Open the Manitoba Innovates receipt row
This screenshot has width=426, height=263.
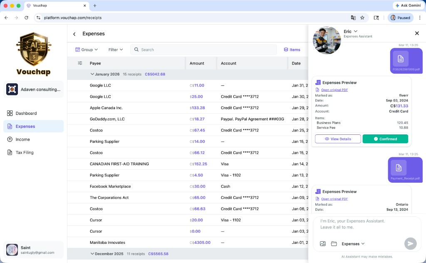point(188,243)
